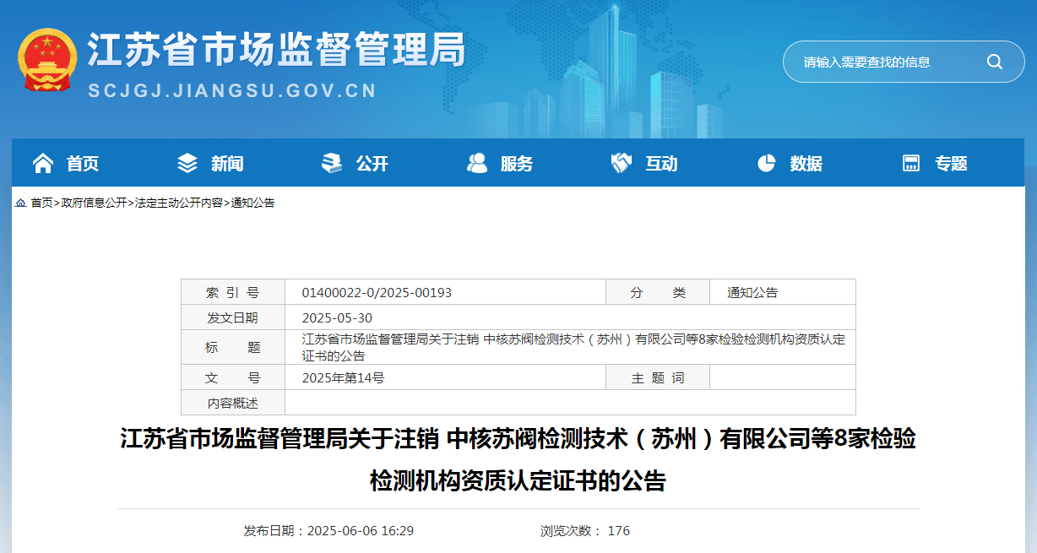Follow the 首页 breadcrumb link
1037x553 pixels.
42,203
